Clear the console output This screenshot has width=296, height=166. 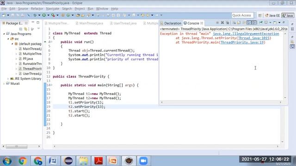[234, 23]
